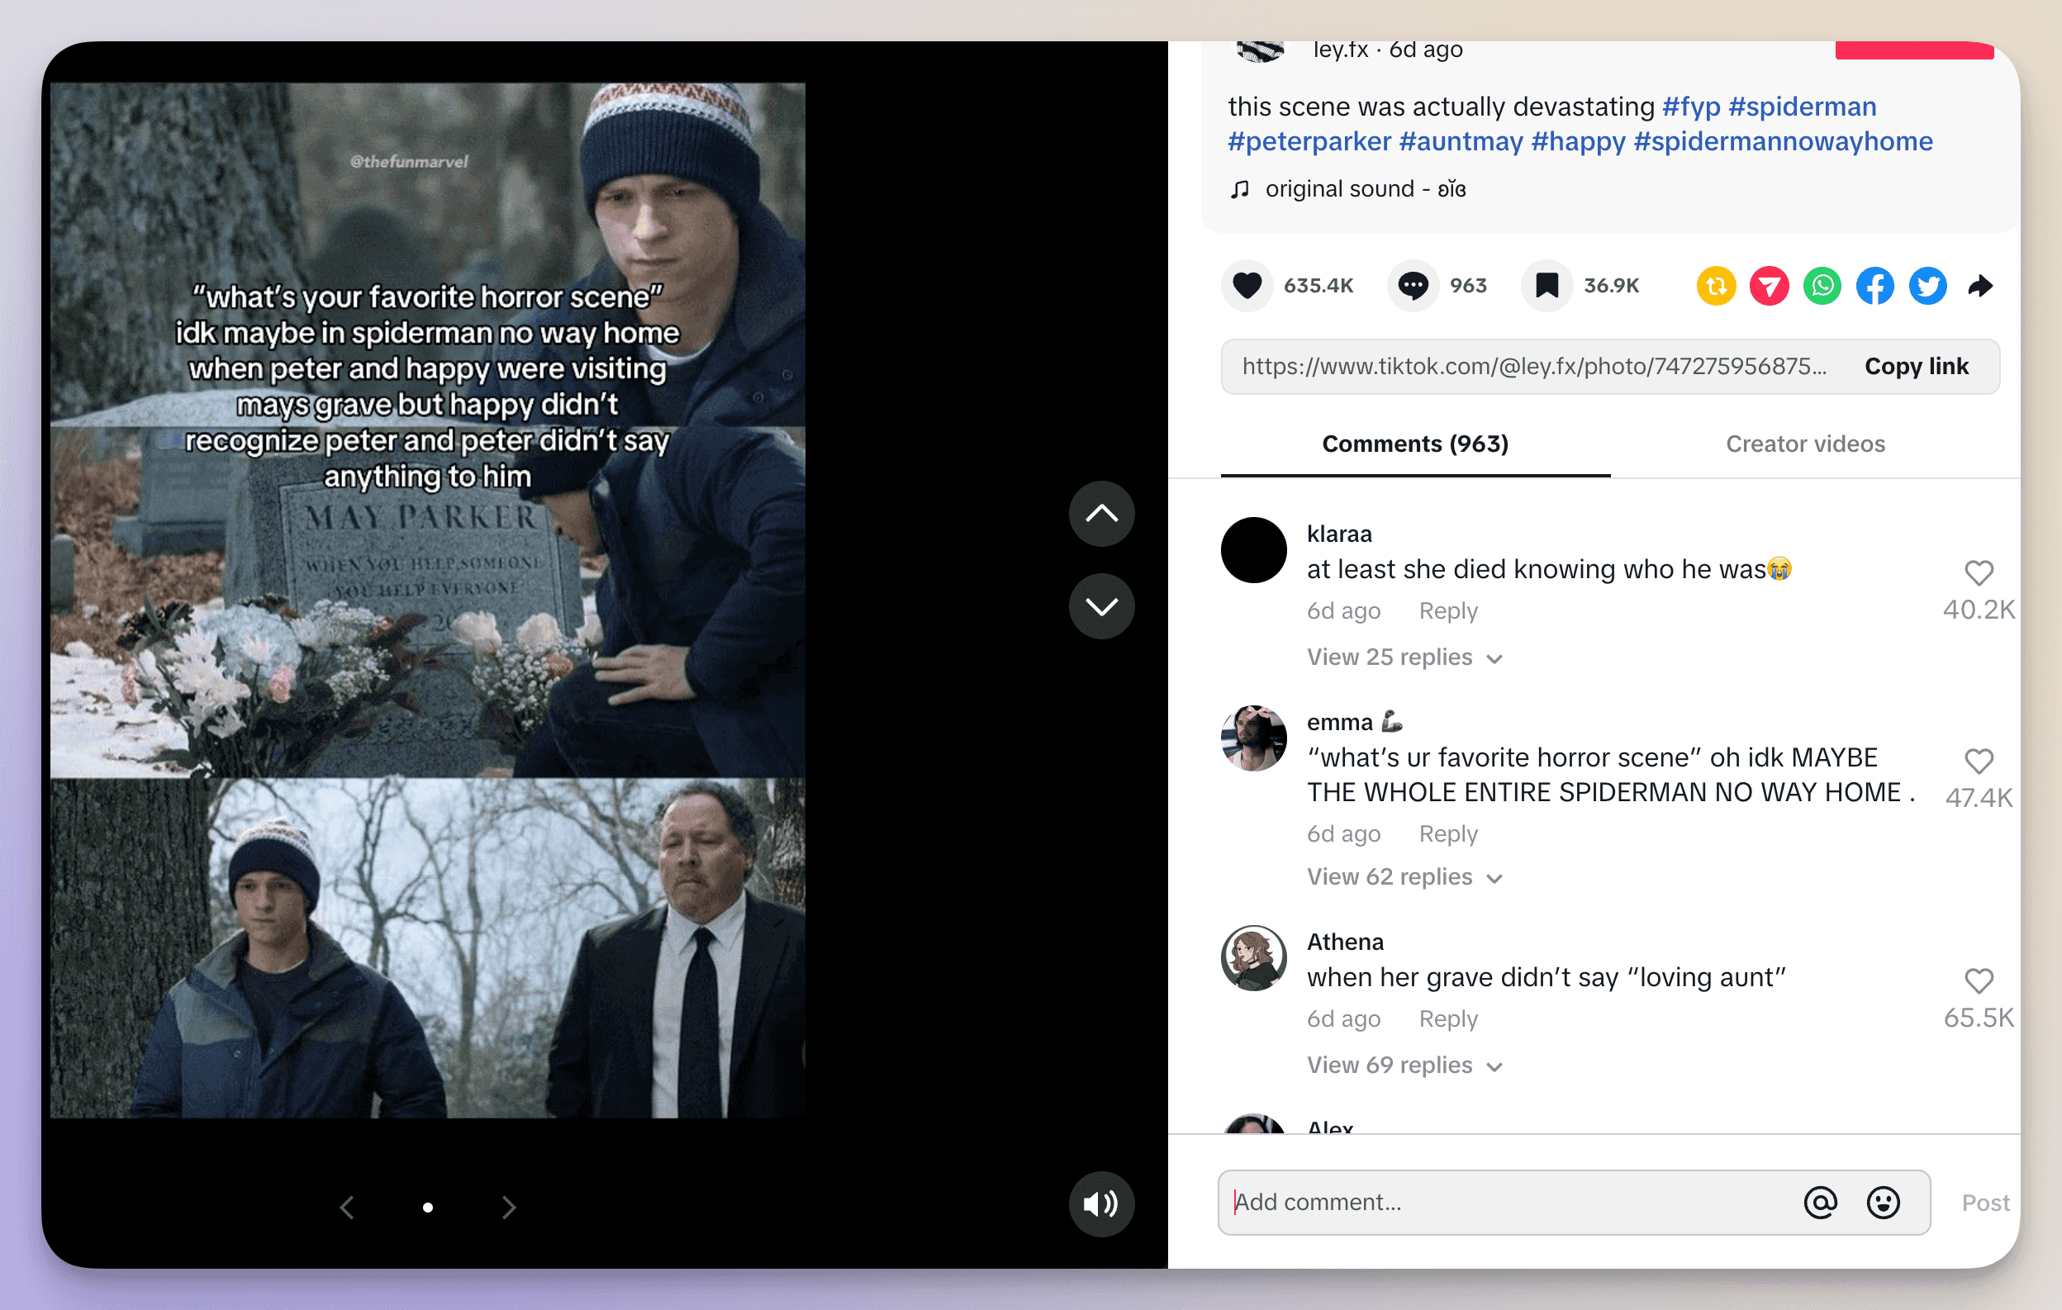Open ley.fx creator profile name
The width and height of the screenshot is (2062, 1310).
[x=1340, y=50]
